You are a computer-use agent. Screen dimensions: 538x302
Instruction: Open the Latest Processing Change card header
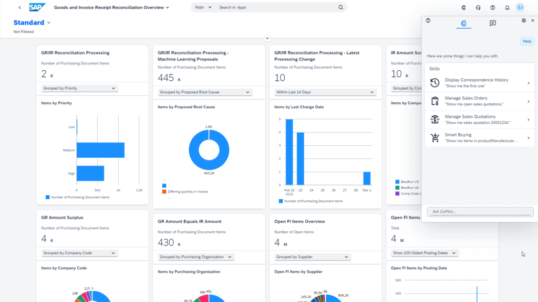(x=326, y=66)
